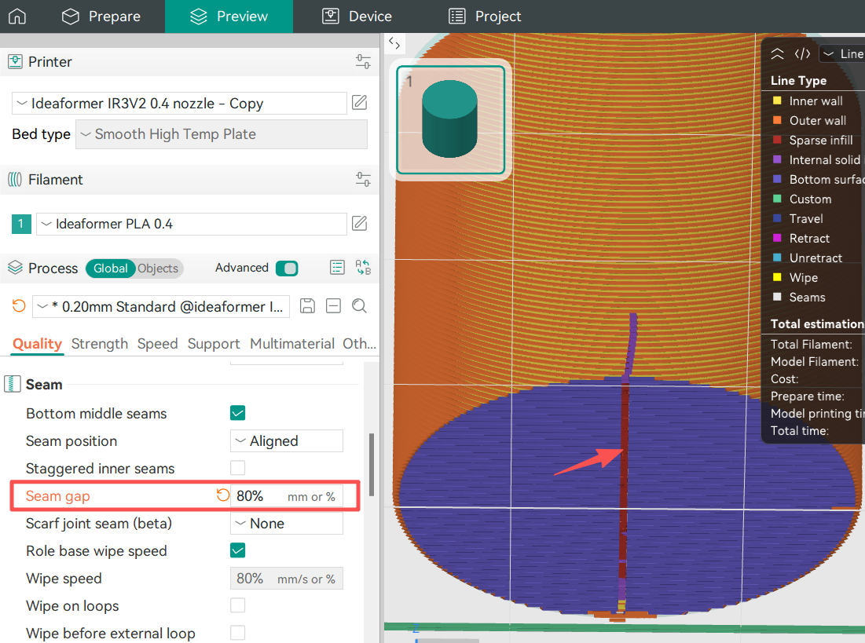Open the Project tab
Screen dimensions: 865x643
click(x=485, y=16)
